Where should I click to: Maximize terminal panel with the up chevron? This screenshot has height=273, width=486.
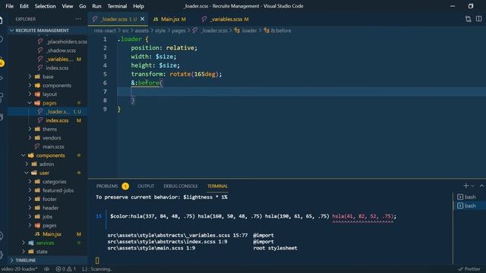[x=481, y=186]
